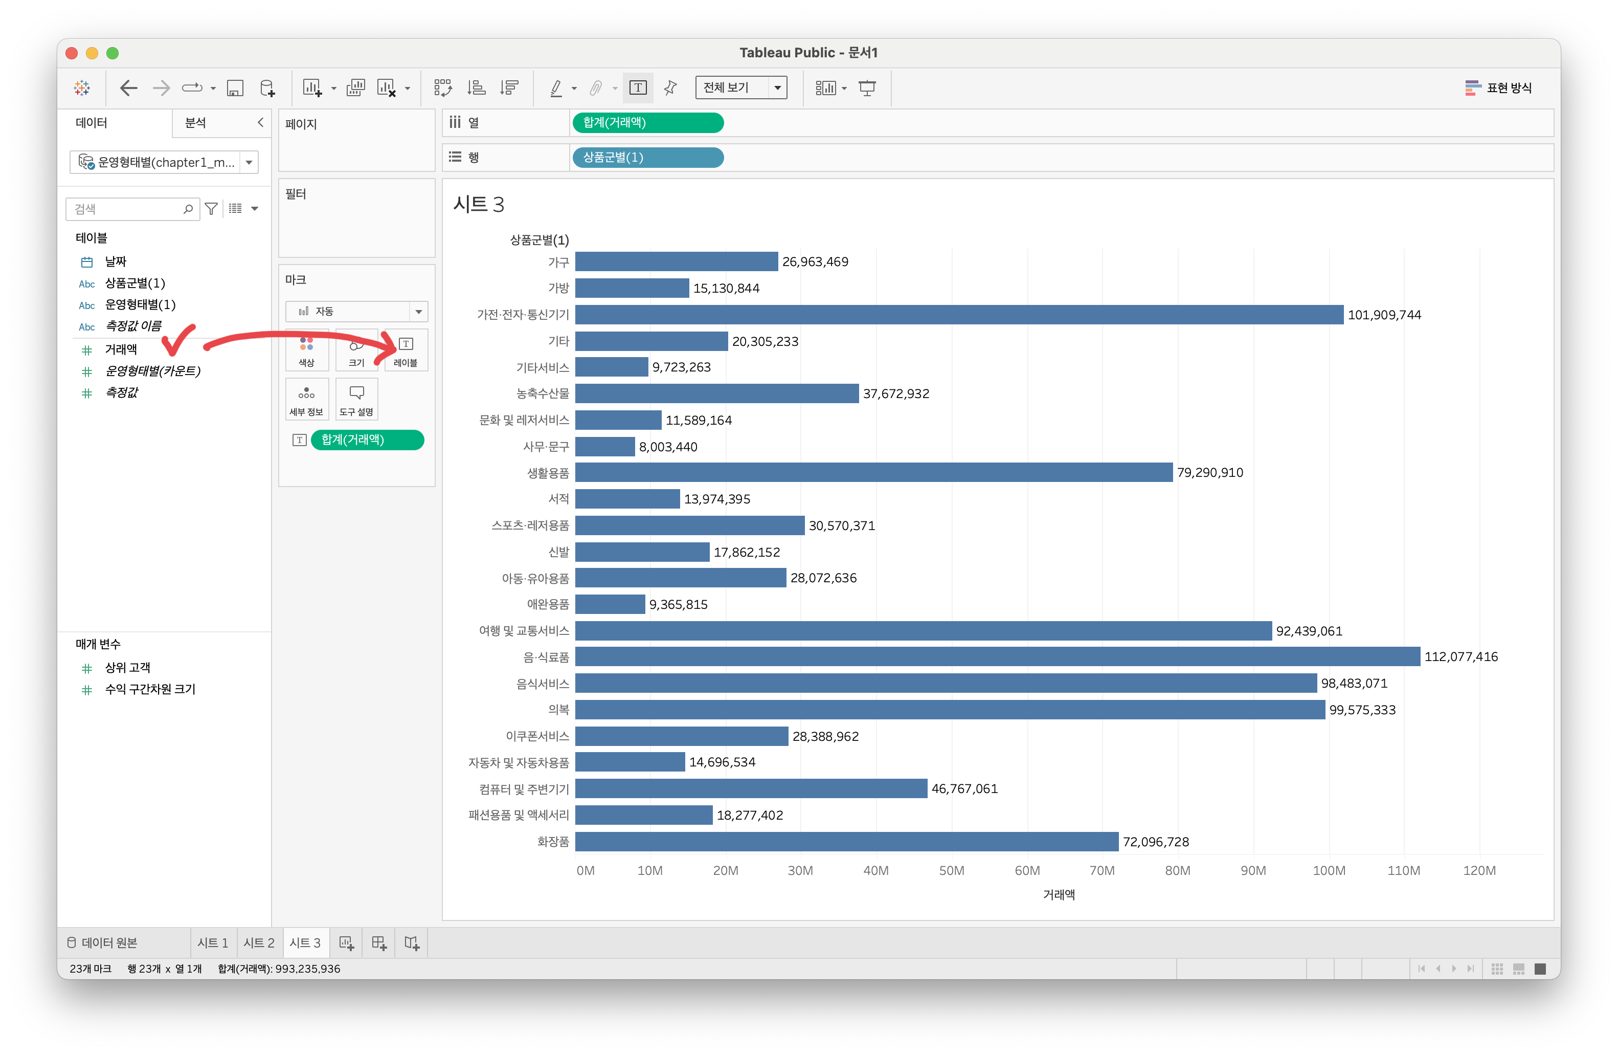Click the Save icon in toolbar

tap(235, 88)
